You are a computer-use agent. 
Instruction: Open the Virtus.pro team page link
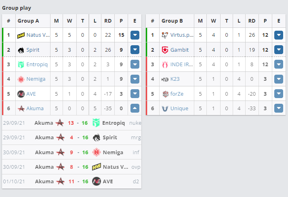click(182, 35)
